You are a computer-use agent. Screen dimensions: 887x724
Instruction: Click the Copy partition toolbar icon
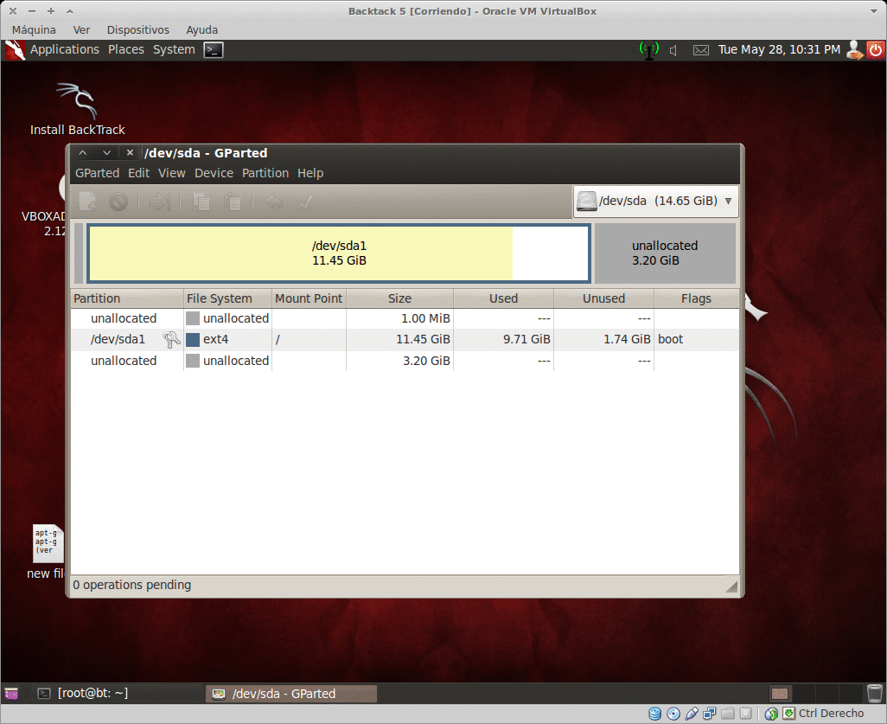[x=201, y=202]
